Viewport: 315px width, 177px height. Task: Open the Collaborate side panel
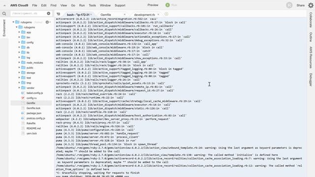(x=311, y=20)
